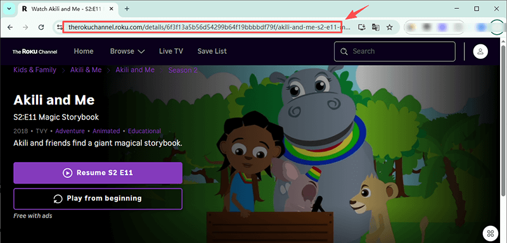Open the user account profile icon
Viewport: 507px width, 243px height.
pos(480,51)
